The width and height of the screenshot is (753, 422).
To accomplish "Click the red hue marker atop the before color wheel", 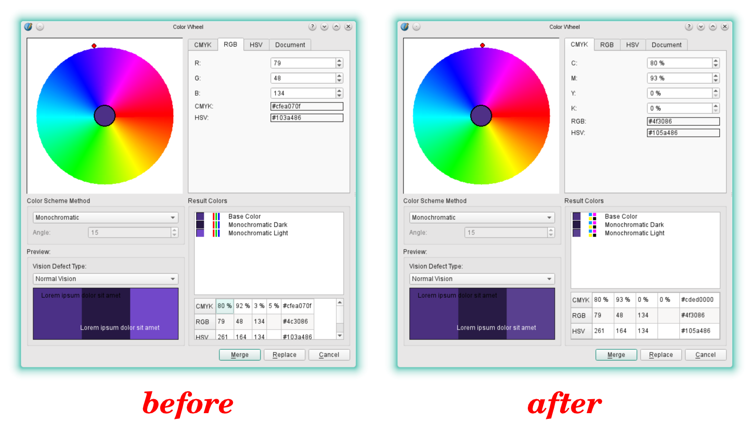I will (94, 46).
